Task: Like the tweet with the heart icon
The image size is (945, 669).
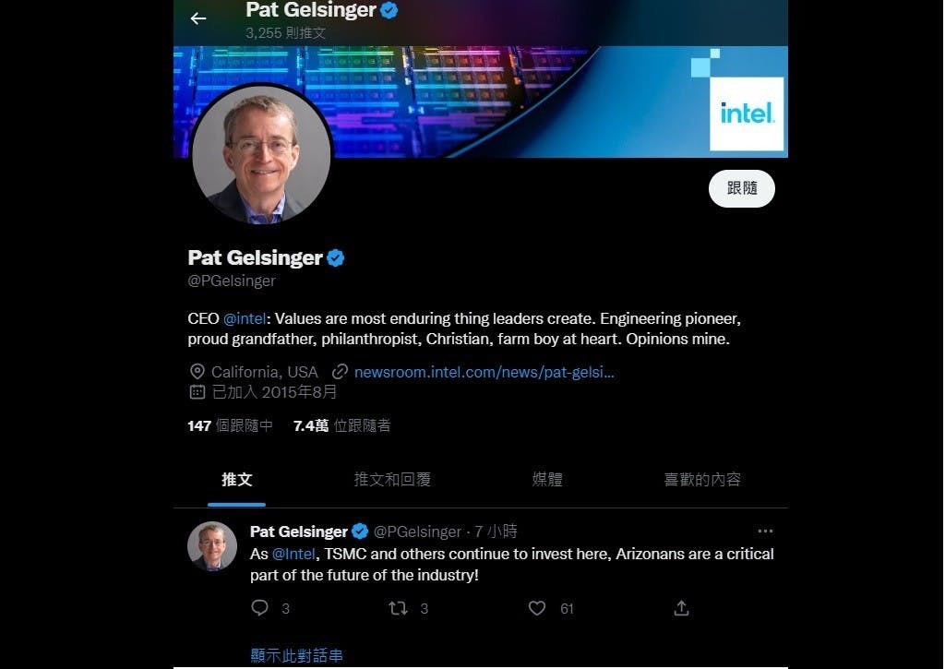Action: click(537, 608)
